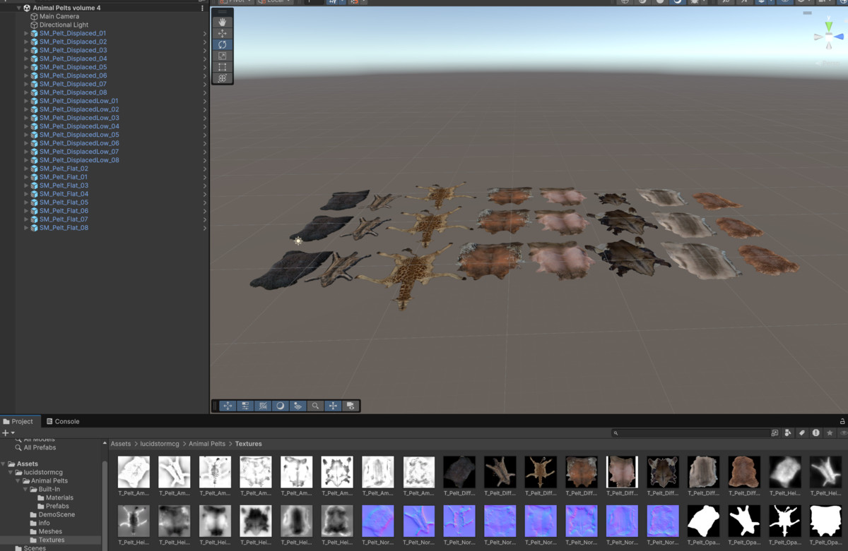Collapse the lucidstormcg folder arrow
This screenshot has width=848, height=551.
pos(11,472)
